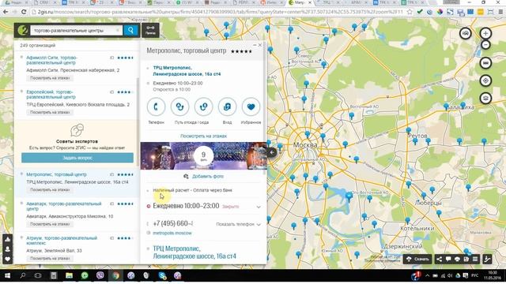This screenshot has height=284, width=506.
Task: Expand working hours Ежедневно 10:00–23:00
Action: pyautogui.click(x=259, y=207)
